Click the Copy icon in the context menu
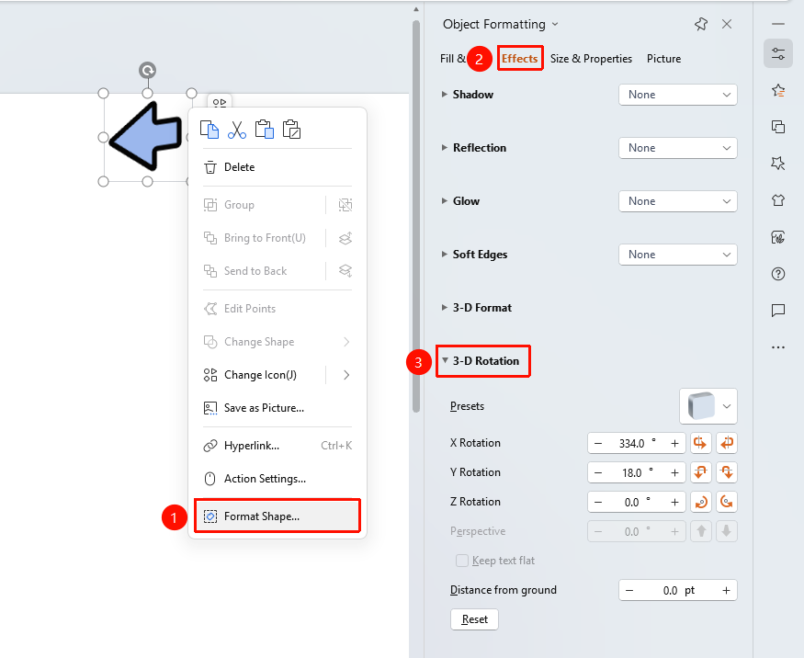Viewport: 804px width, 658px height. [x=209, y=130]
